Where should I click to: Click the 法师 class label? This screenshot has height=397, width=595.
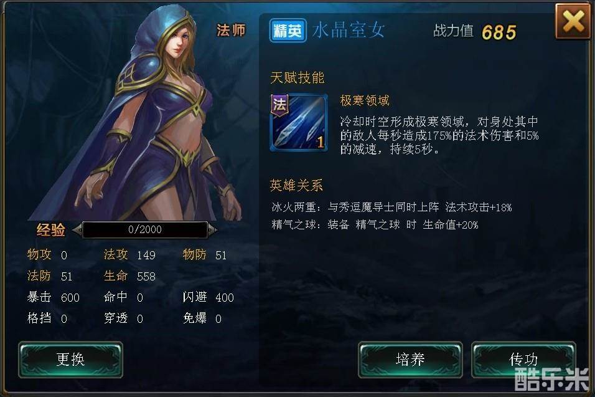pos(231,31)
